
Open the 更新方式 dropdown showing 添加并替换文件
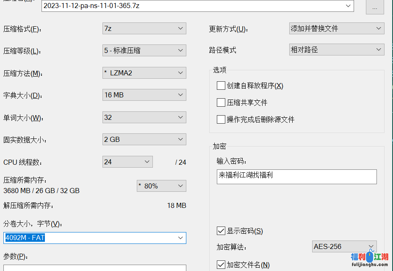point(337,29)
